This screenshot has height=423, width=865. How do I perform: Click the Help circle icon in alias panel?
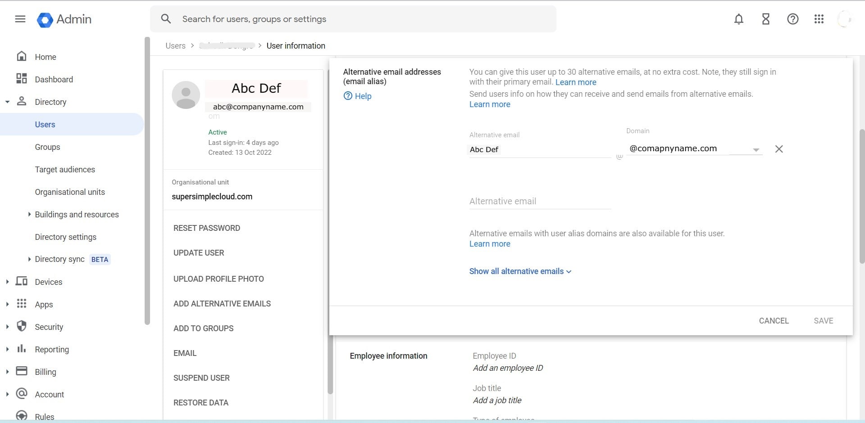[348, 96]
